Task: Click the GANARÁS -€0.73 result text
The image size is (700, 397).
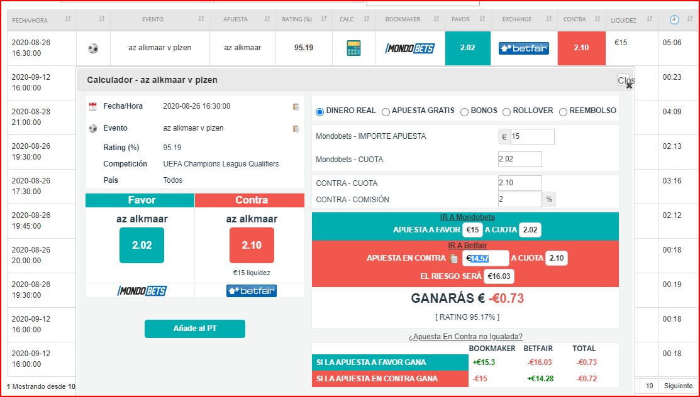Action: (467, 298)
